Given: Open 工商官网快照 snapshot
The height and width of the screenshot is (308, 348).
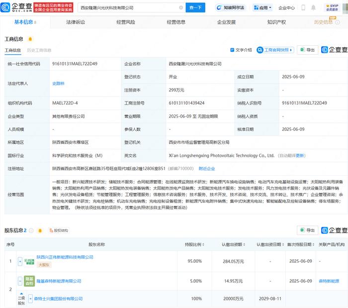Looking at the screenshot, I should [x=275, y=50].
